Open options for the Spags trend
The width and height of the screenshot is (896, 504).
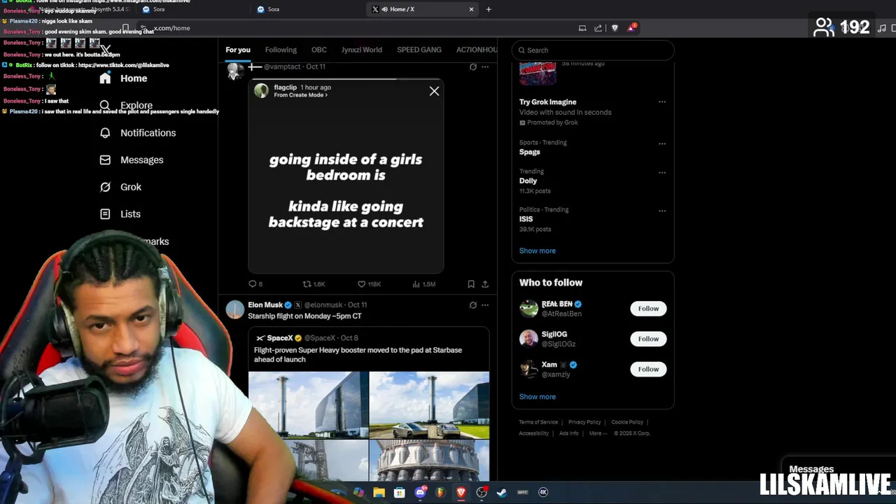661,143
